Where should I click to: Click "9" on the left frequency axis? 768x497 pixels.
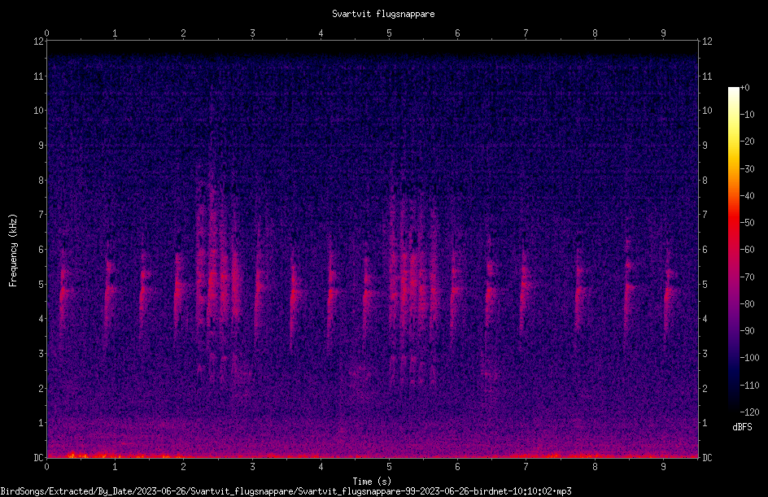(41, 146)
